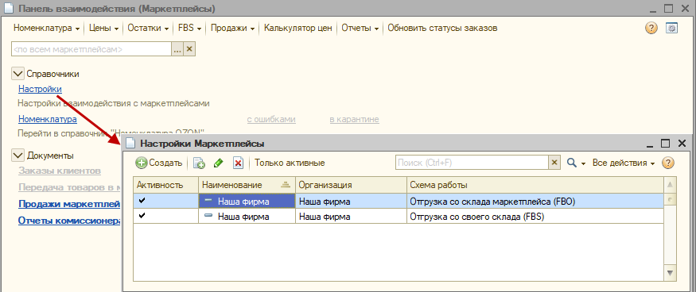This screenshot has width=696, height=292.
Task: Open panel settings gear icon at top right
Action: tap(671, 29)
